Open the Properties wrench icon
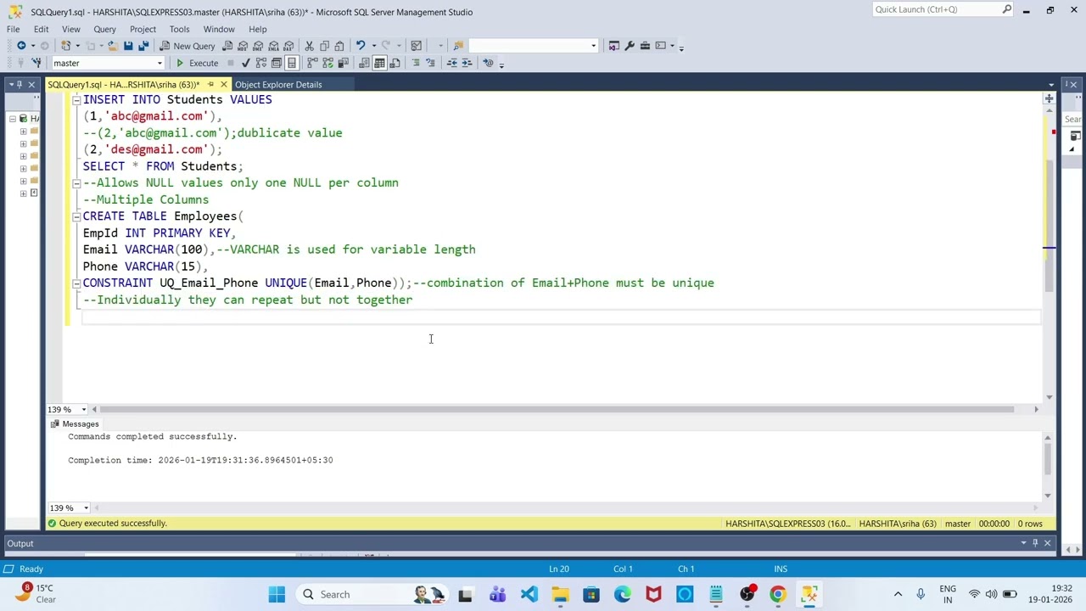 630,46
